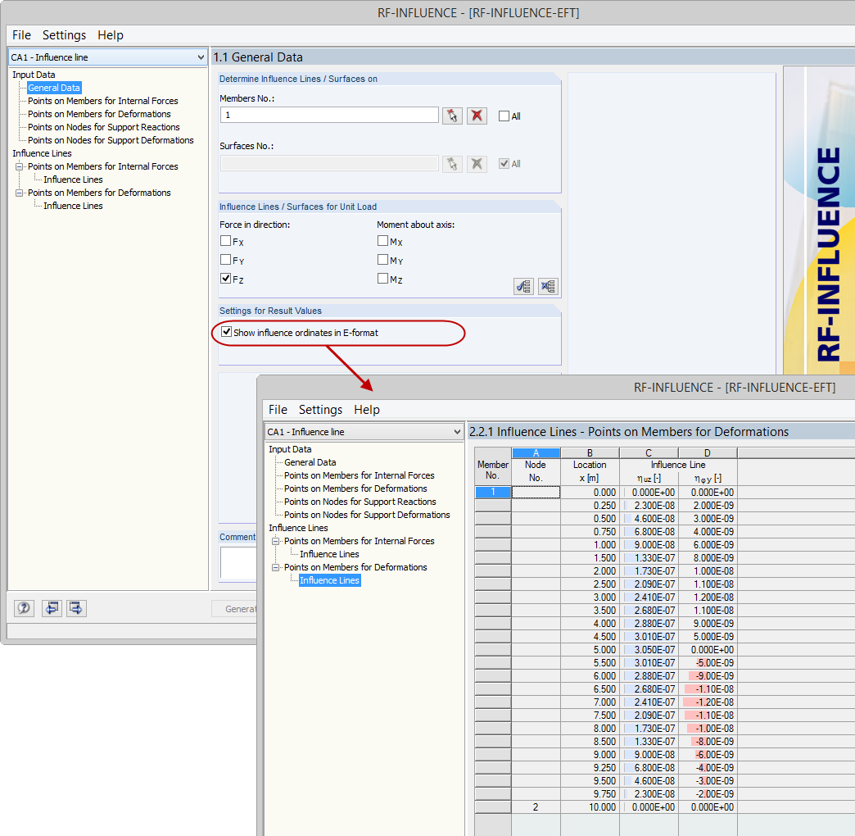Open Help menu in back window
The image size is (855, 836).
(x=111, y=35)
